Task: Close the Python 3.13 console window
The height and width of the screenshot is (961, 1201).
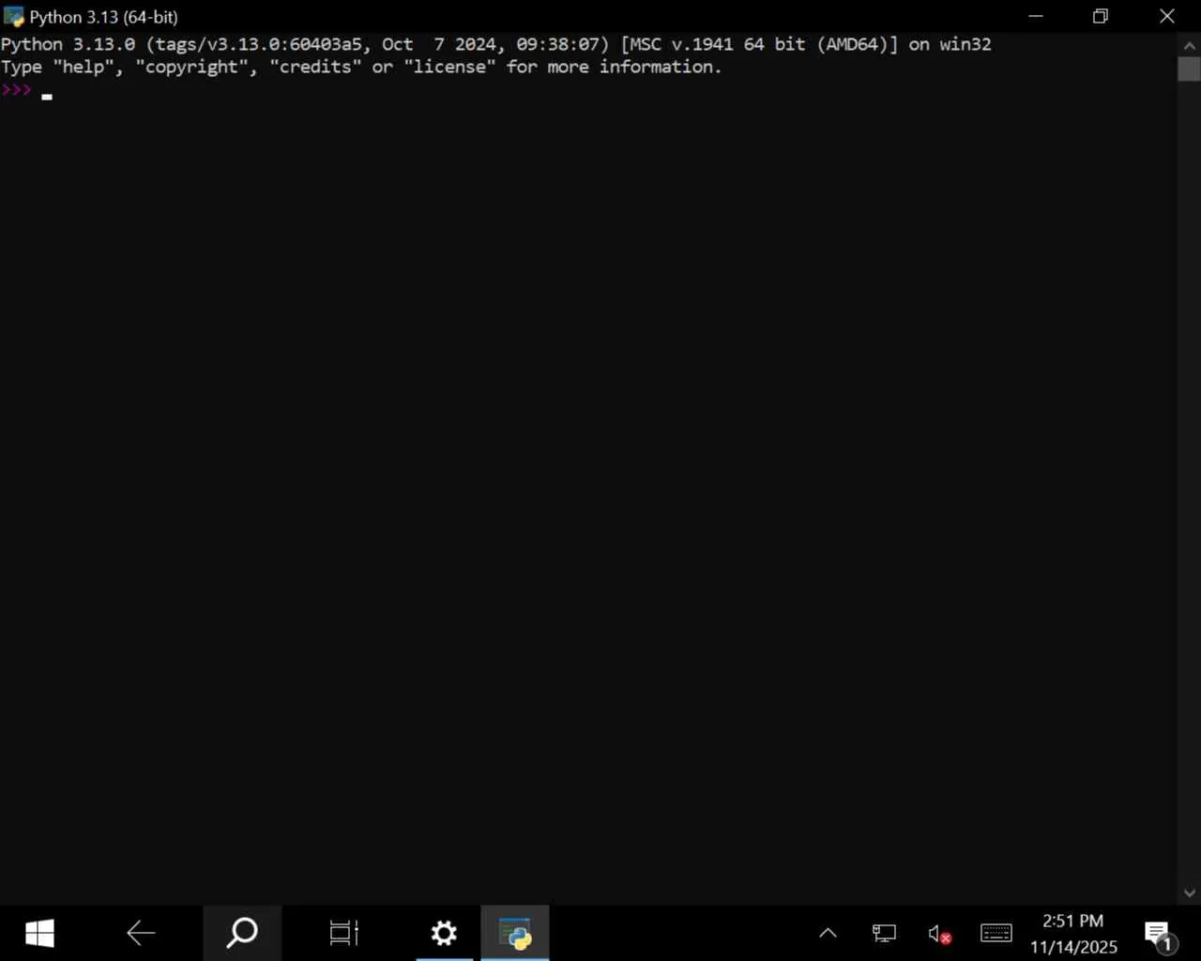Action: click(x=1167, y=16)
